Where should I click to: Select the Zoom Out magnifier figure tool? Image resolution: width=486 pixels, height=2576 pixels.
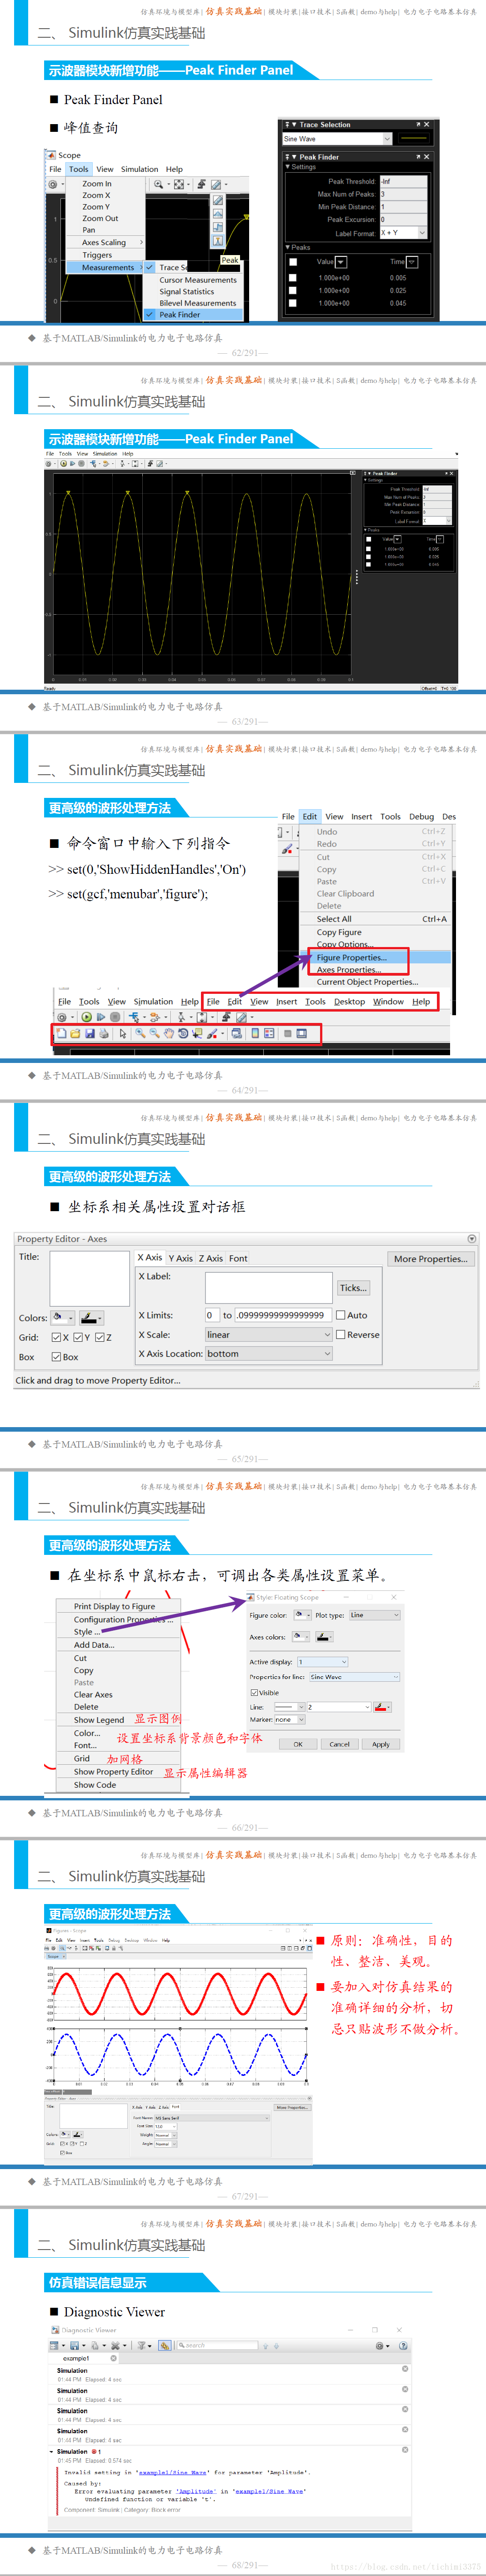click(x=155, y=1033)
